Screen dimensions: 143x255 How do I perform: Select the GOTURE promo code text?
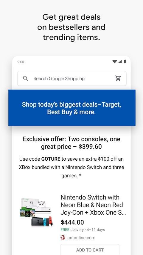point(51,159)
